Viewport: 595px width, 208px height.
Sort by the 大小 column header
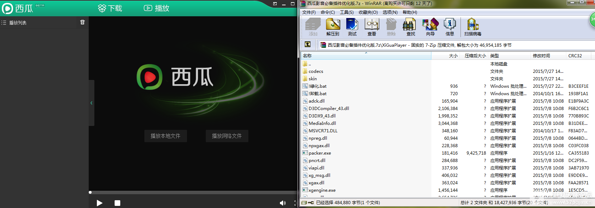446,56
